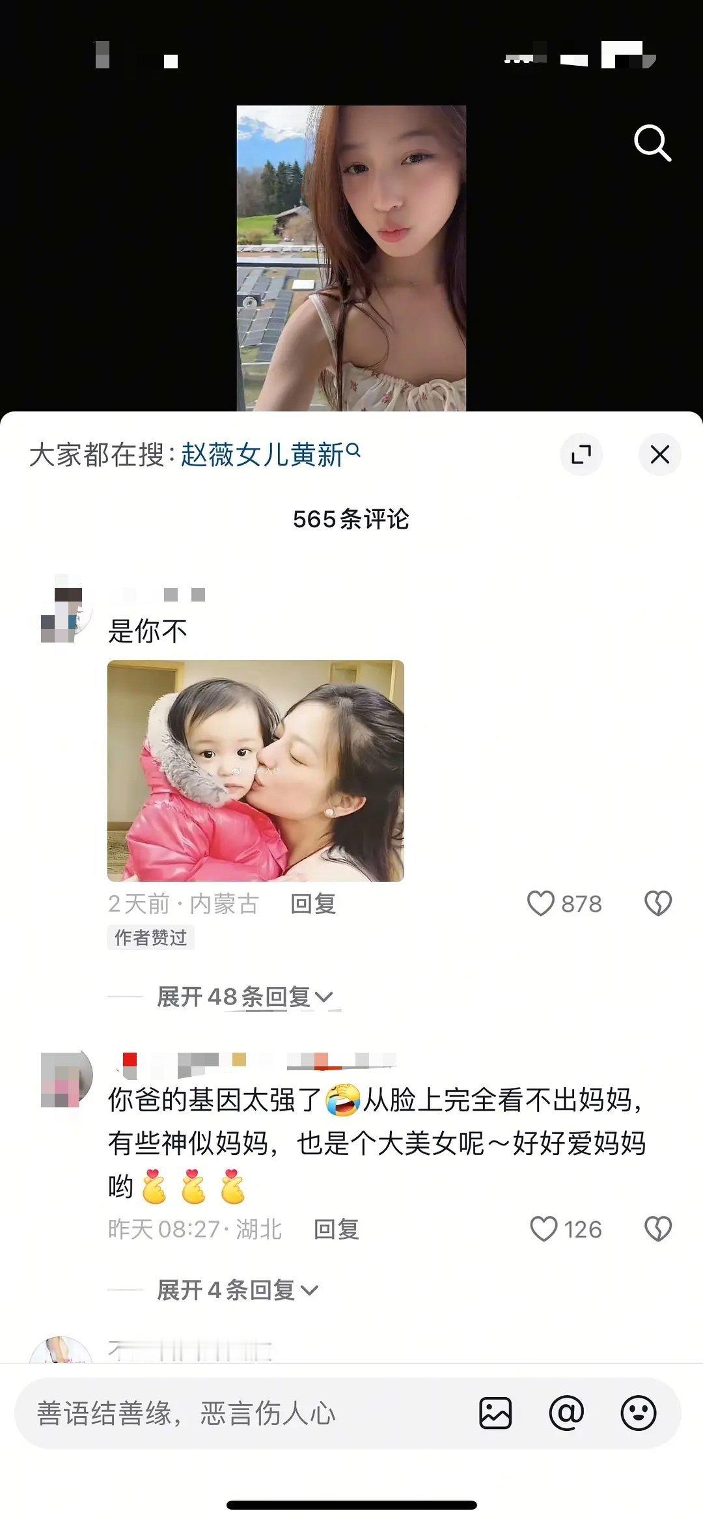703x1524 pixels.
Task: Tap the video preview of the selfie
Action: click(x=351, y=258)
